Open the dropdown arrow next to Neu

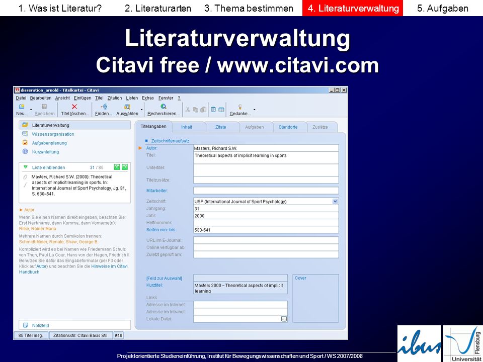(31, 109)
